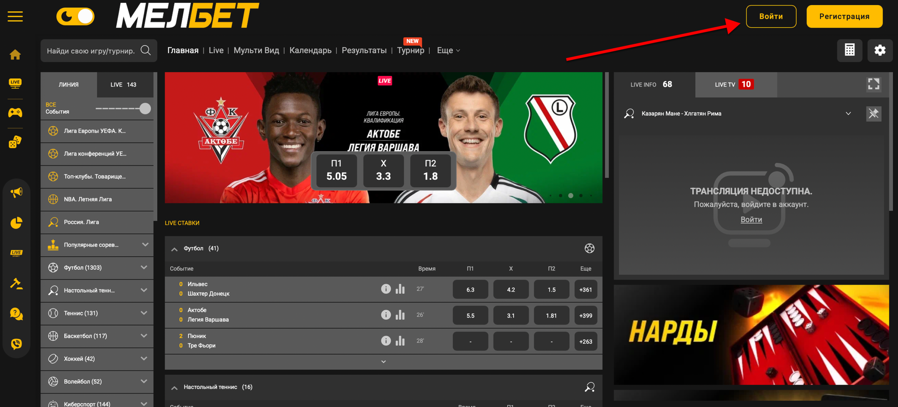This screenshot has height=407, width=898.
Task: Adjust the Все События slider handle
Action: click(145, 109)
